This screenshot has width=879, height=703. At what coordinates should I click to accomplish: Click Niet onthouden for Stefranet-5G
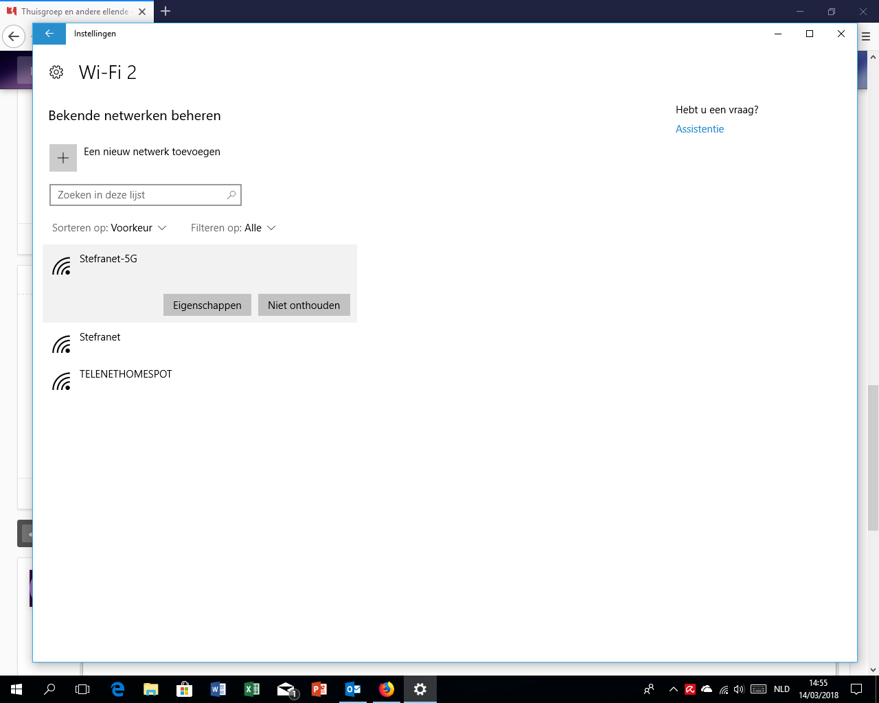(304, 306)
